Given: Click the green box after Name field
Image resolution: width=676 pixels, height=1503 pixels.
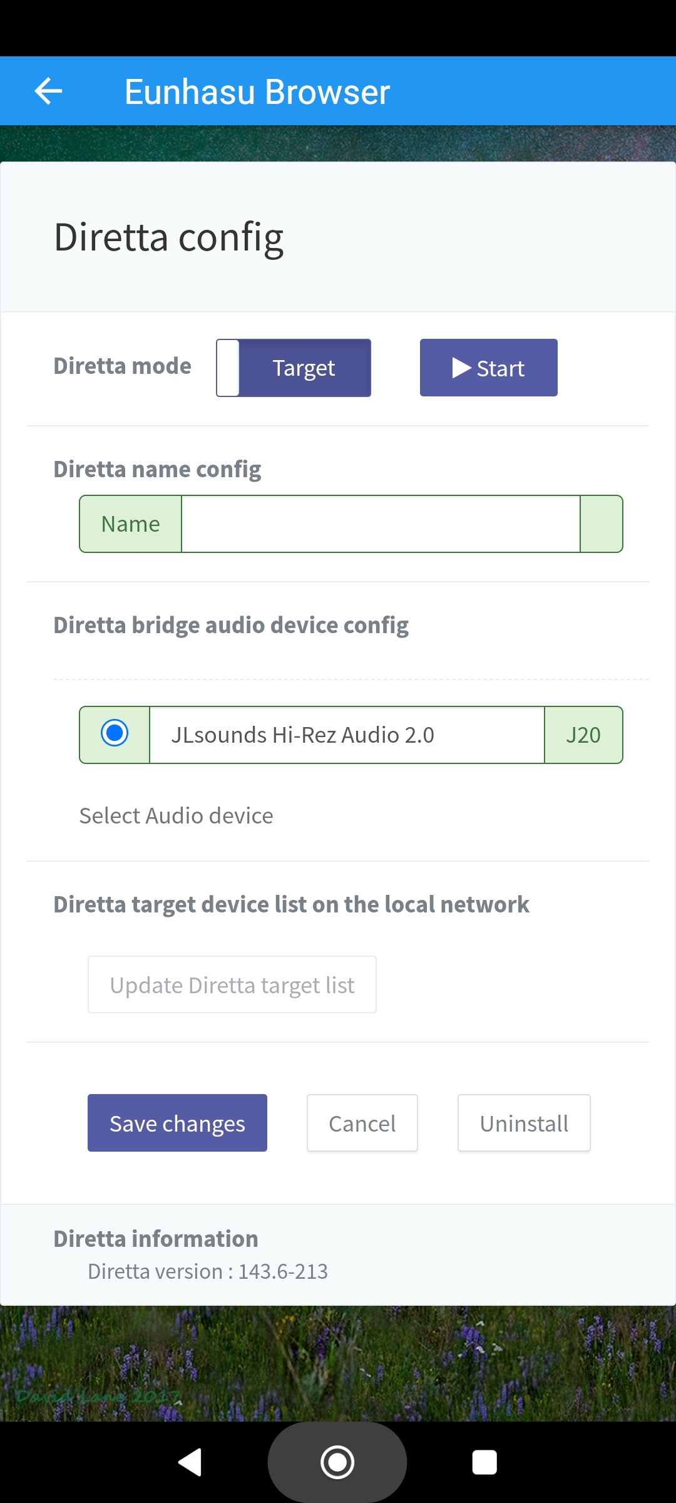Looking at the screenshot, I should [x=602, y=524].
